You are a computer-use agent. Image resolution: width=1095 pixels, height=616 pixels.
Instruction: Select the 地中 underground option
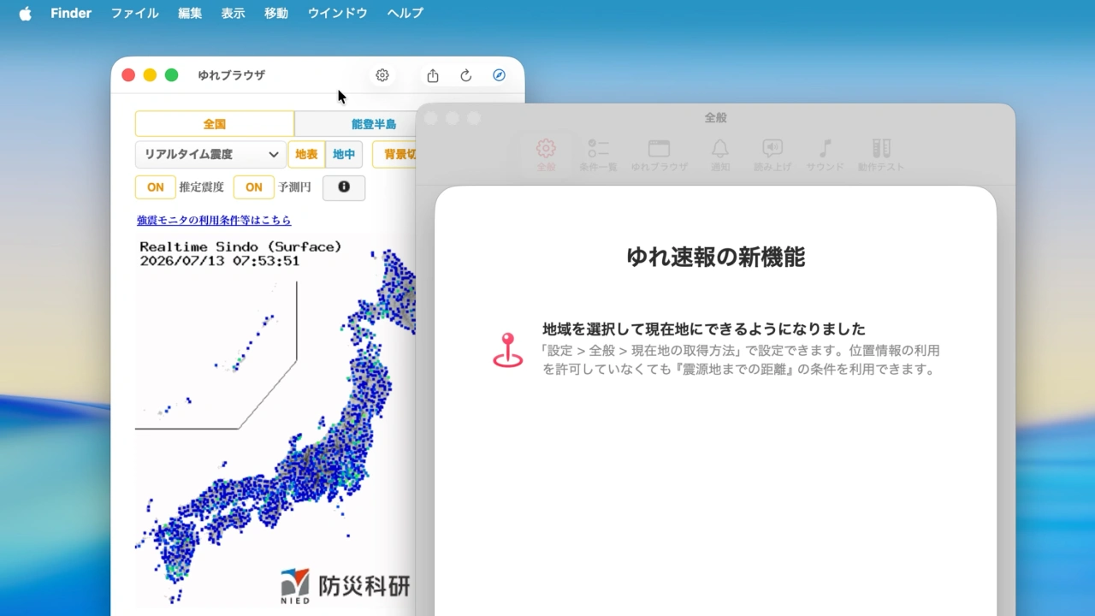point(344,155)
